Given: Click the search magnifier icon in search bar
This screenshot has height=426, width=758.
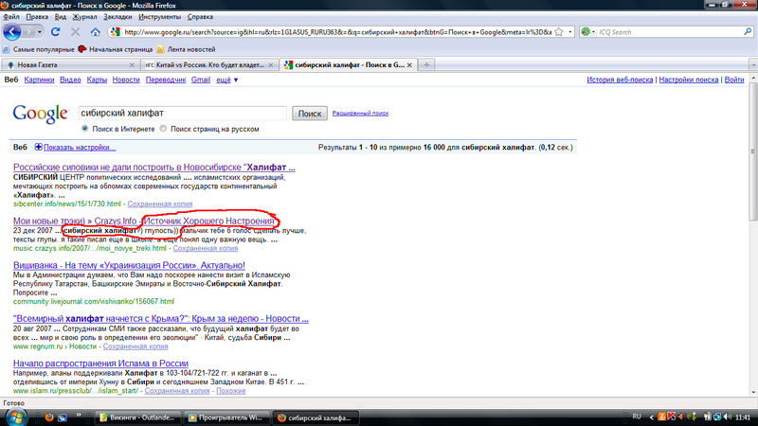Looking at the screenshot, I should [x=748, y=32].
